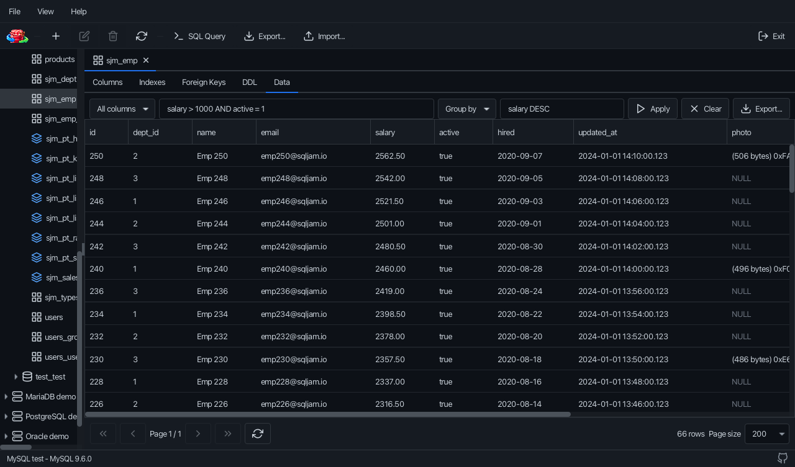Export filtered data from filter bar
This screenshot has width=795, height=467.
[x=761, y=109]
